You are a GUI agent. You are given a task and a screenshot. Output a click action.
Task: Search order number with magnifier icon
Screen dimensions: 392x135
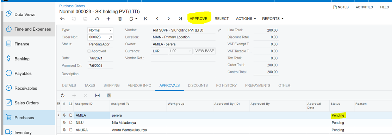110,37
